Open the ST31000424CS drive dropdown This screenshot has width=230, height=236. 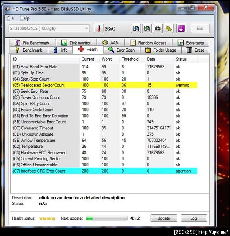pos(49,28)
